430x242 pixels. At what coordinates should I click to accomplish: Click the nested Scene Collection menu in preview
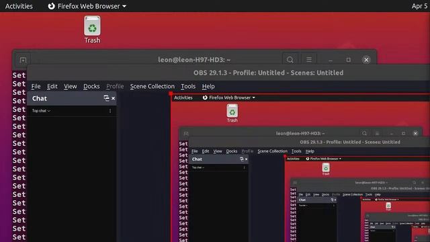(272, 151)
